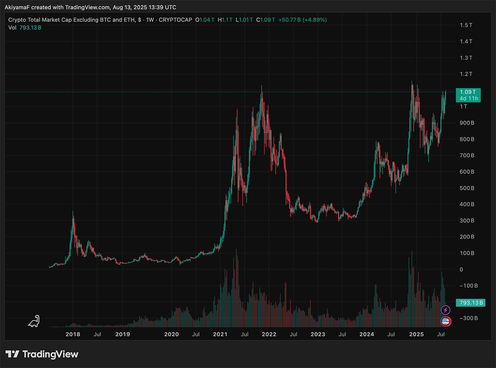This screenshot has height=368, width=496.
Task: Click the change value '+50.77 B (+4.89%)'
Action: [x=303, y=20]
